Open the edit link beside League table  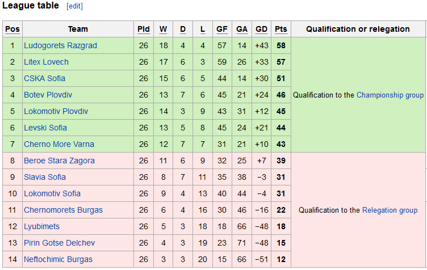click(x=74, y=6)
